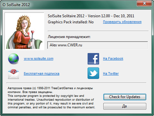Viewport: 154px width, 116px height.
Task: Open the На Facebook link
Action: [x=113, y=58]
